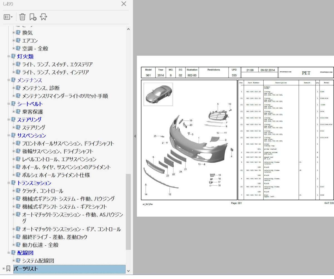Open システム配線図 bookmark
Viewport: 334px width, 279px height.
(38, 261)
